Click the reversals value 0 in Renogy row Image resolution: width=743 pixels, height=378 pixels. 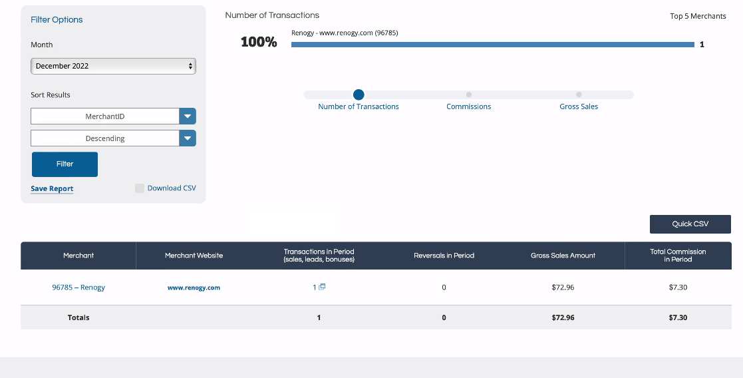[x=444, y=287]
